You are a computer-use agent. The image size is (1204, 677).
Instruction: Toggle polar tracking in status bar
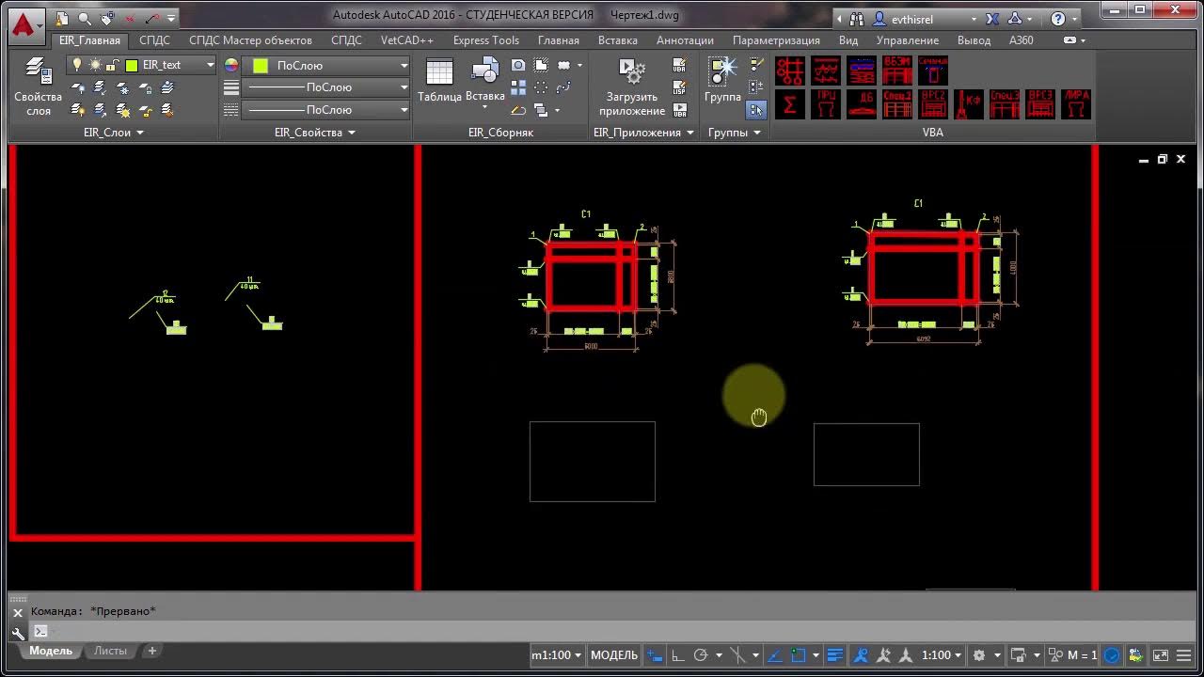coord(701,655)
